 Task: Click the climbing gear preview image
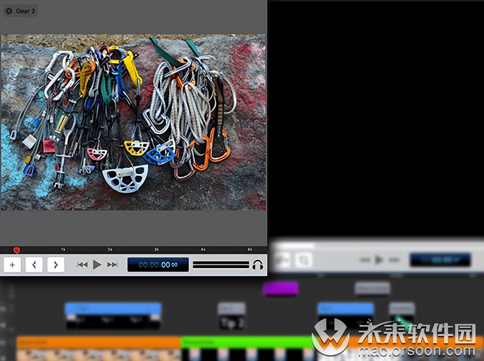(133, 123)
